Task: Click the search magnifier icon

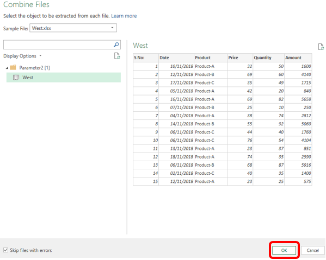Action: click(116, 45)
